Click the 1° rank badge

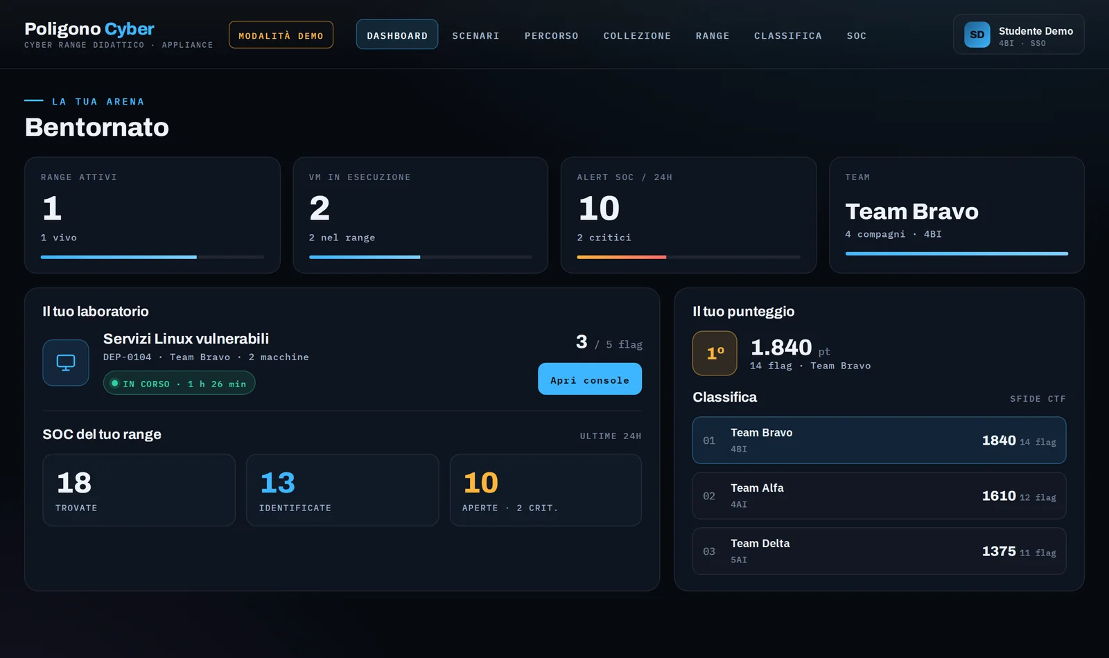coord(715,353)
